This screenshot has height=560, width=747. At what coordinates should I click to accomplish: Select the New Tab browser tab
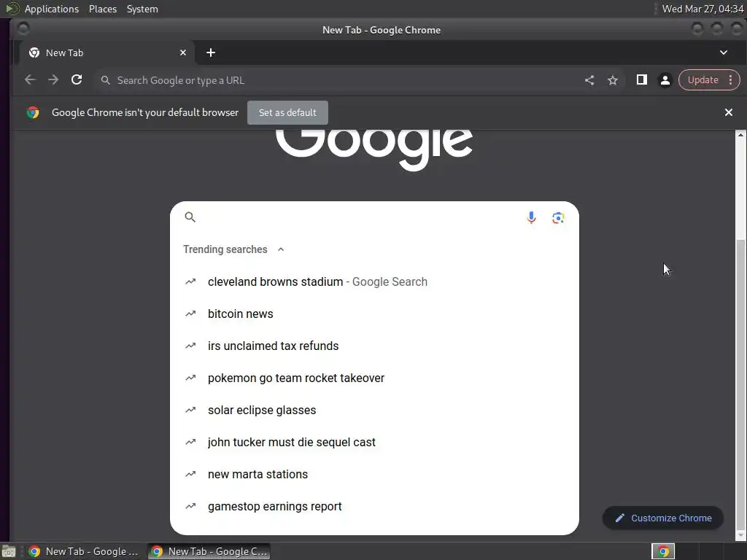pyautogui.click(x=107, y=52)
